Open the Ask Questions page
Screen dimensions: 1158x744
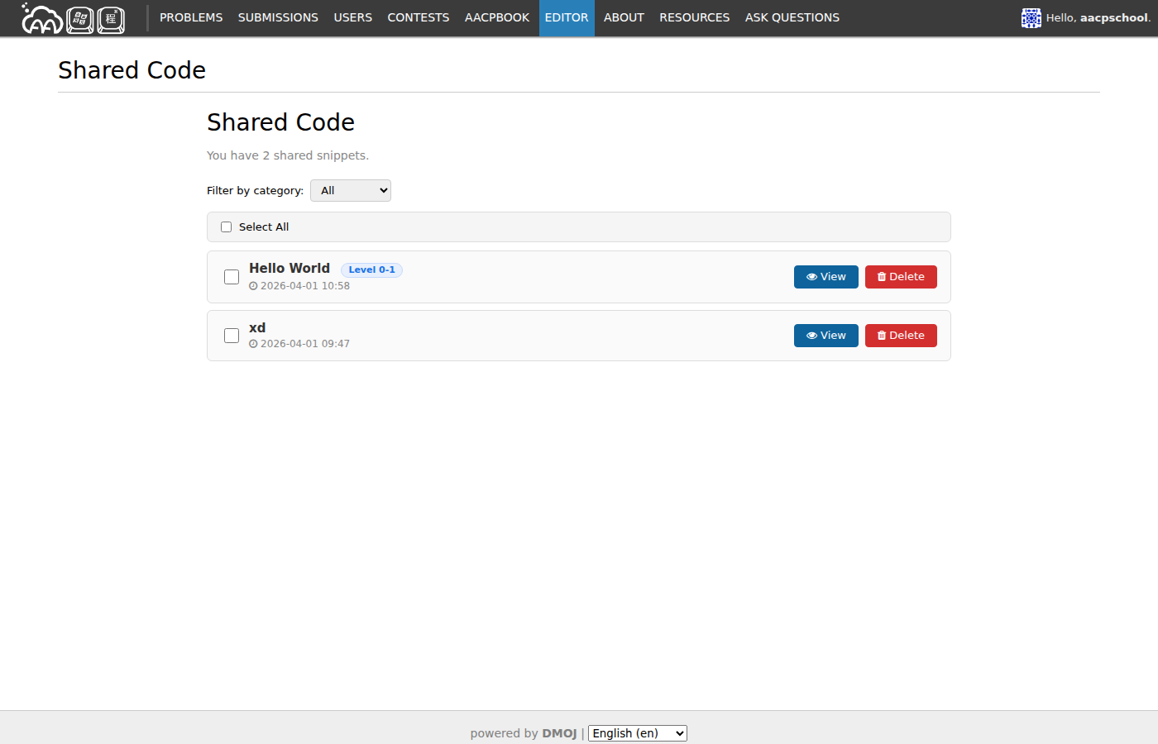pos(792,18)
